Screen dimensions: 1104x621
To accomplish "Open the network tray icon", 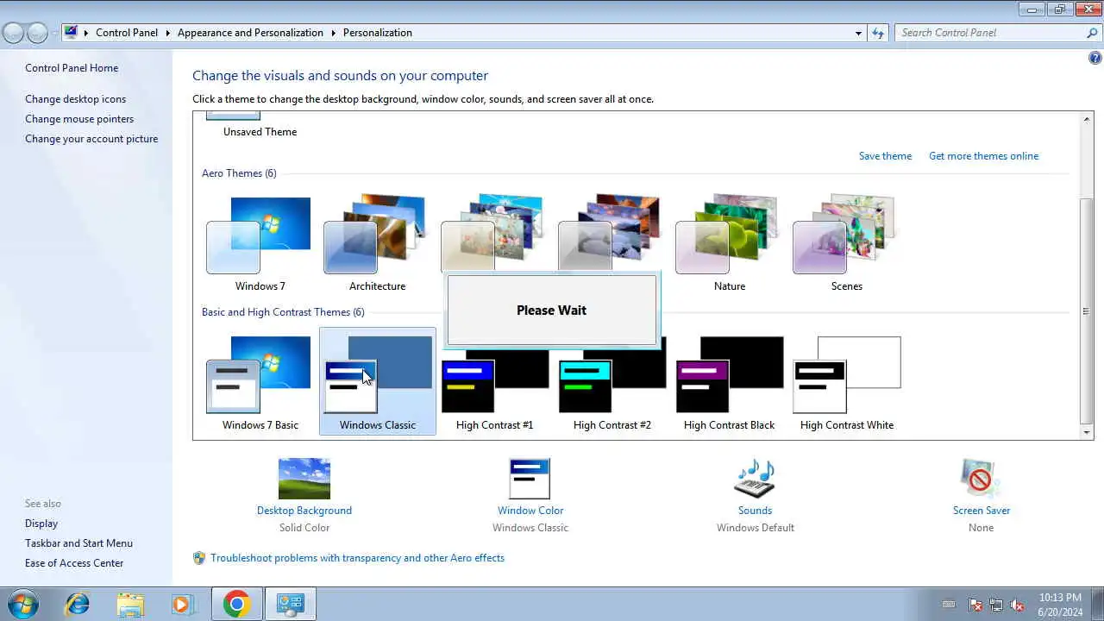I will (996, 605).
